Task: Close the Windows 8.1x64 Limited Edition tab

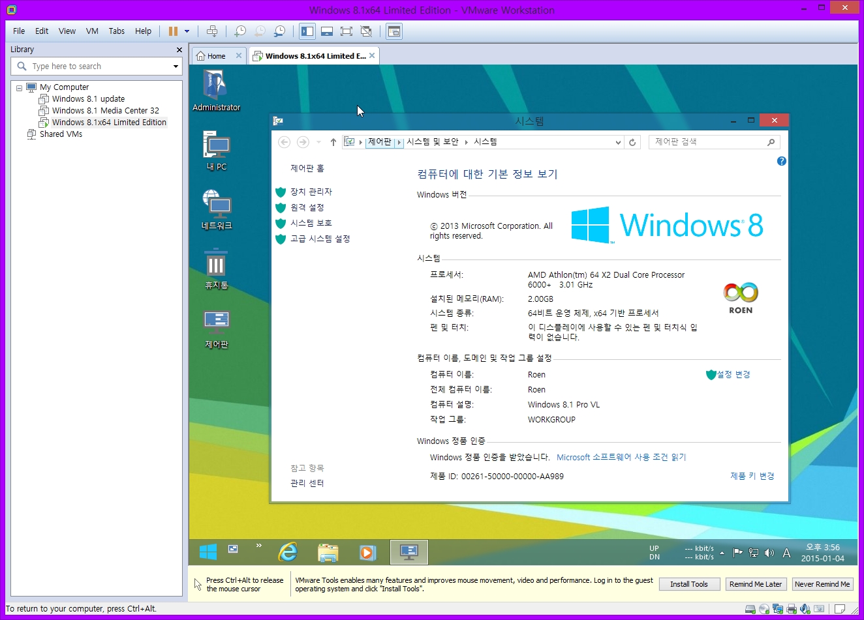Action: 372,55
